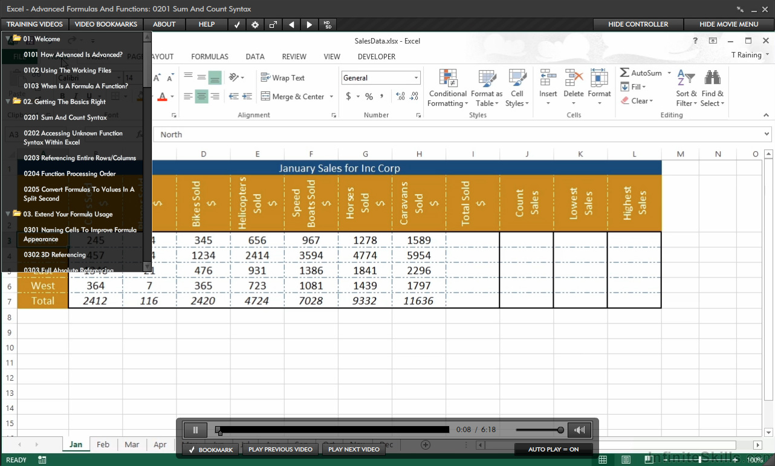The height and width of the screenshot is (466, 775).
Task: Switch to Page Layout view in status bar
Action: coord(626,460)
